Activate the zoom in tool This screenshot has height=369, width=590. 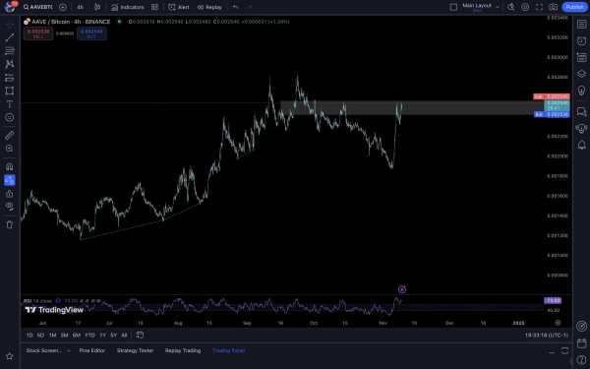10,149
